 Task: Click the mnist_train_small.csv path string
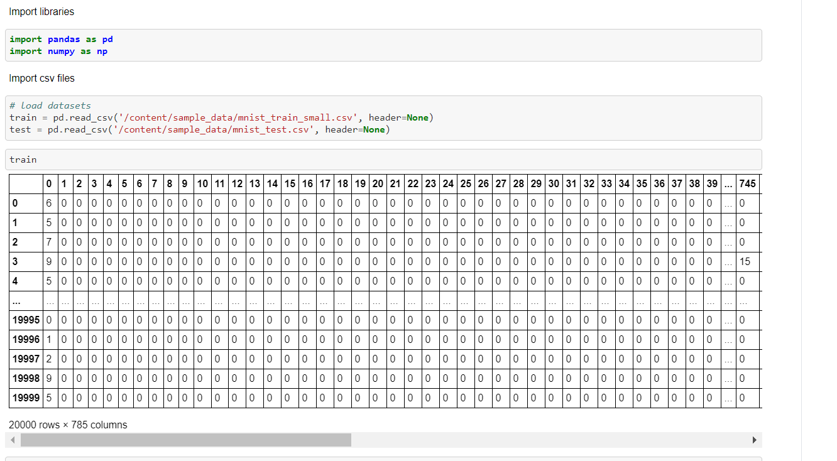tap(239, 117)
